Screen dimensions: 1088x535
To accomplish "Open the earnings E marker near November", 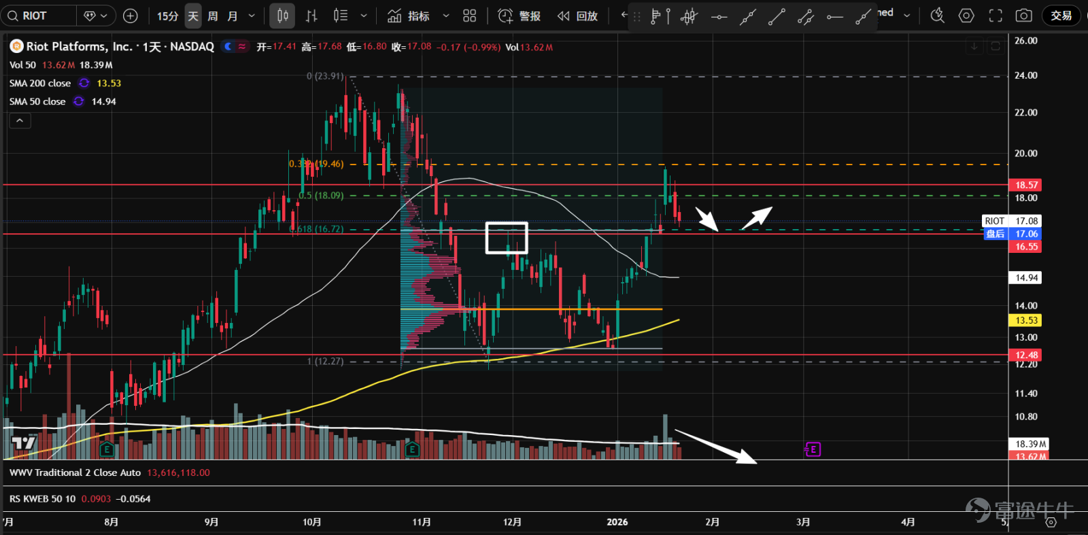I will pos(411,449).
